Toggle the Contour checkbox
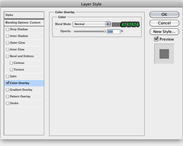The image size is (183, 146). 11,63
